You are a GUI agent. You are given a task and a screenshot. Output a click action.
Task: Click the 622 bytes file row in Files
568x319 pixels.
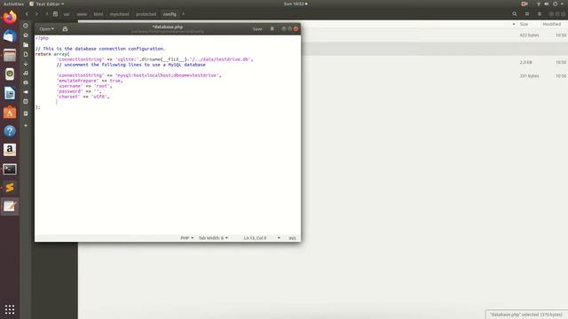[434, 35]
